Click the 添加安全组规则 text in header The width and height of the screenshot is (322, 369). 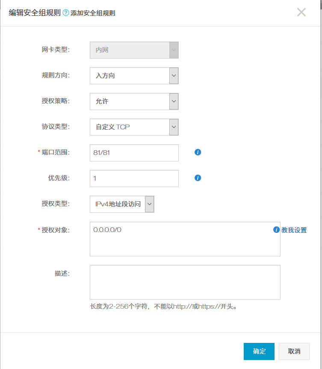[x=93, y=13]
